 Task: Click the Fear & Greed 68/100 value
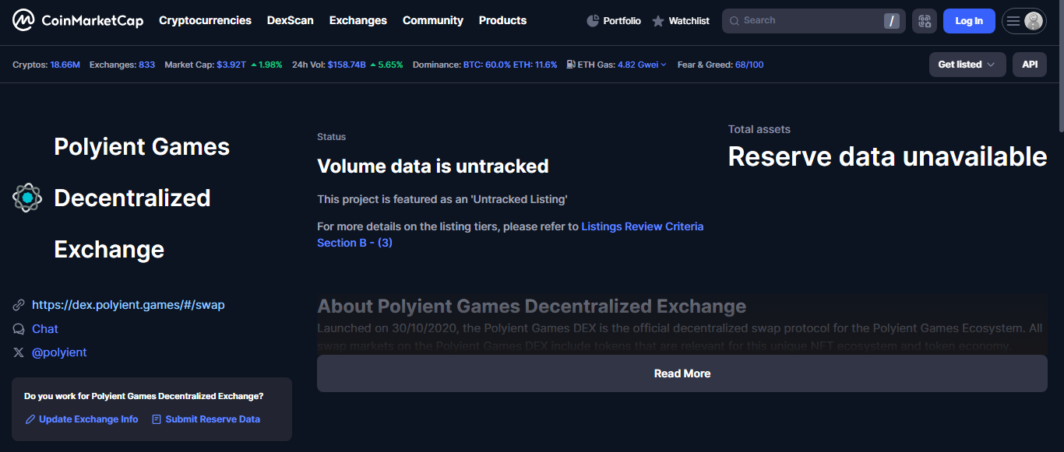[x=749, y=65]
